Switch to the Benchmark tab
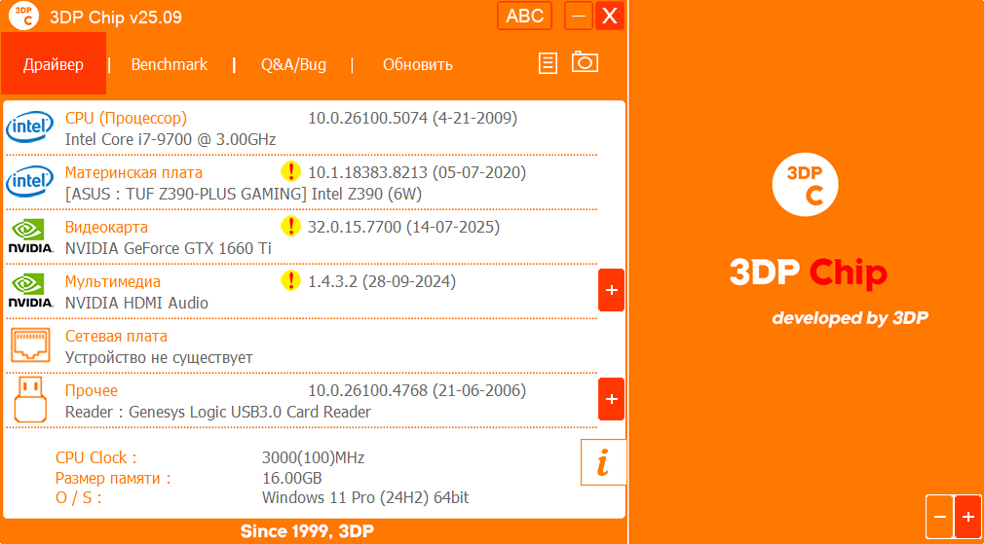Image resolution: width=984 pixels, height=544 pixels. click(170, 64)
